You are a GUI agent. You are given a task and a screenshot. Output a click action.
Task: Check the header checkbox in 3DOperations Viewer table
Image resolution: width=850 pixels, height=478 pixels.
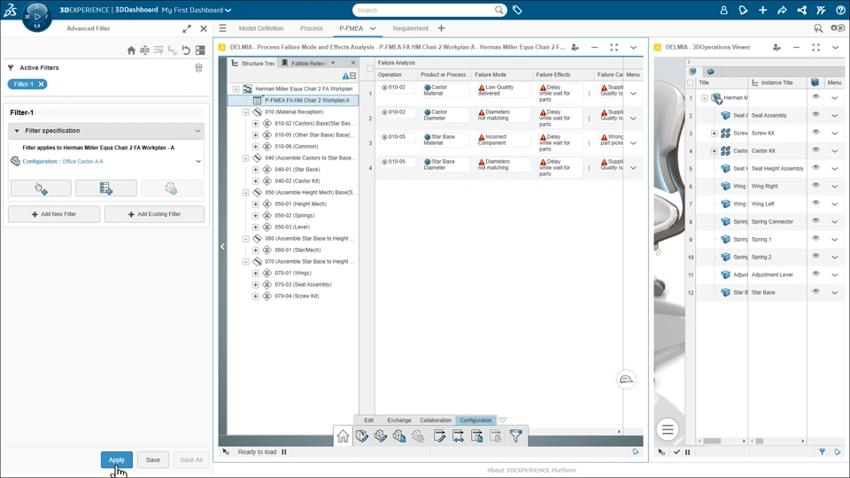[x=690, y=83]
